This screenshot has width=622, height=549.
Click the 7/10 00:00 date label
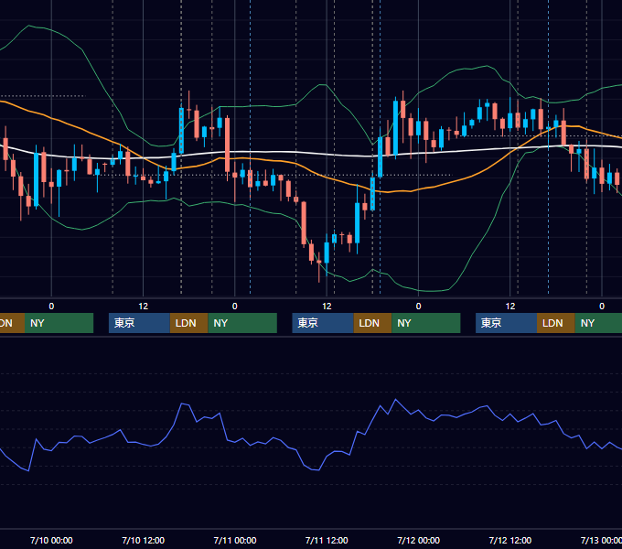tap(51, 540)
